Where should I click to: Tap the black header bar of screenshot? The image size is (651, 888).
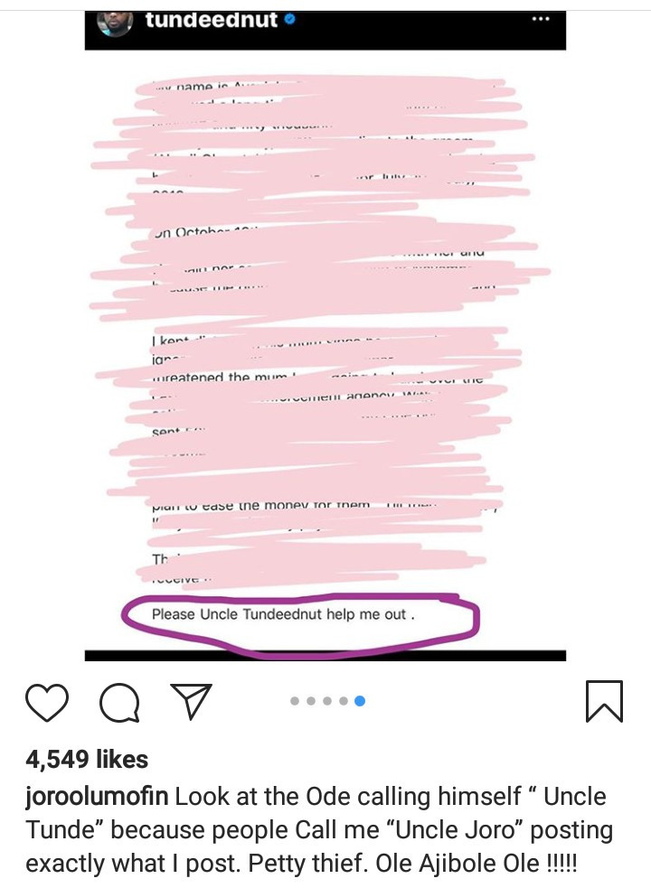pyautogui.click(x=325, y=30)
